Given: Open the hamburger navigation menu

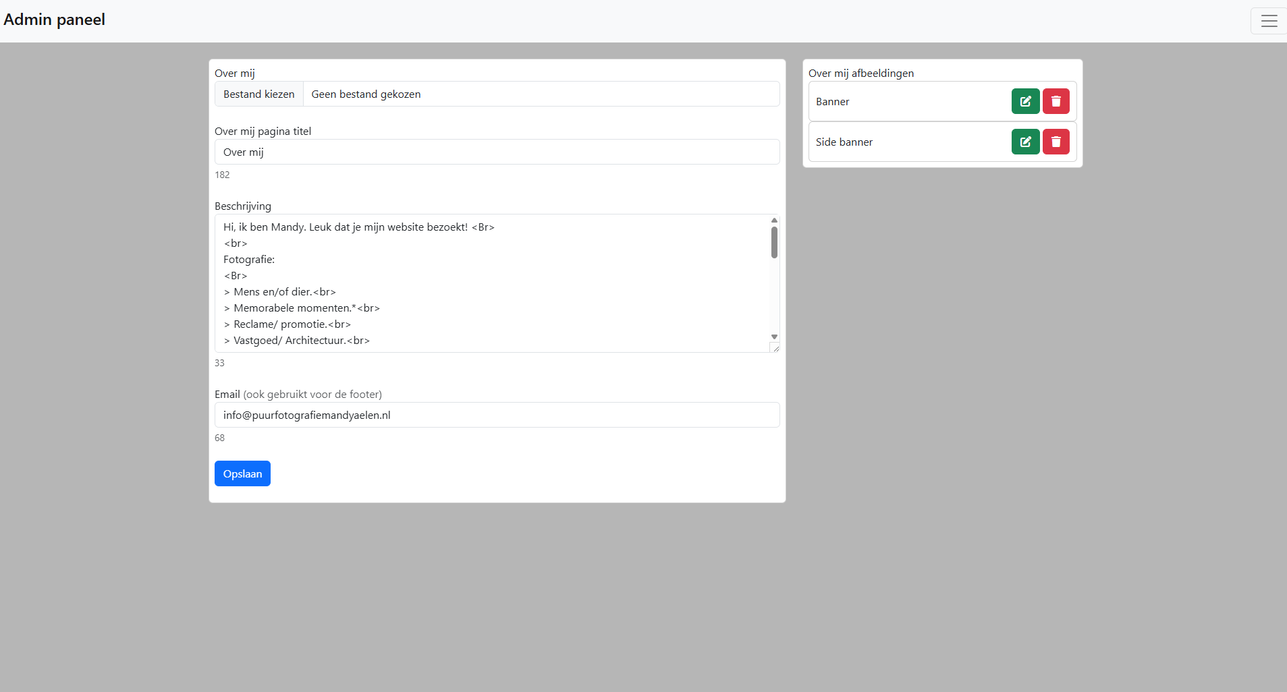Looking at the screenshot, I should (1269, 21).
